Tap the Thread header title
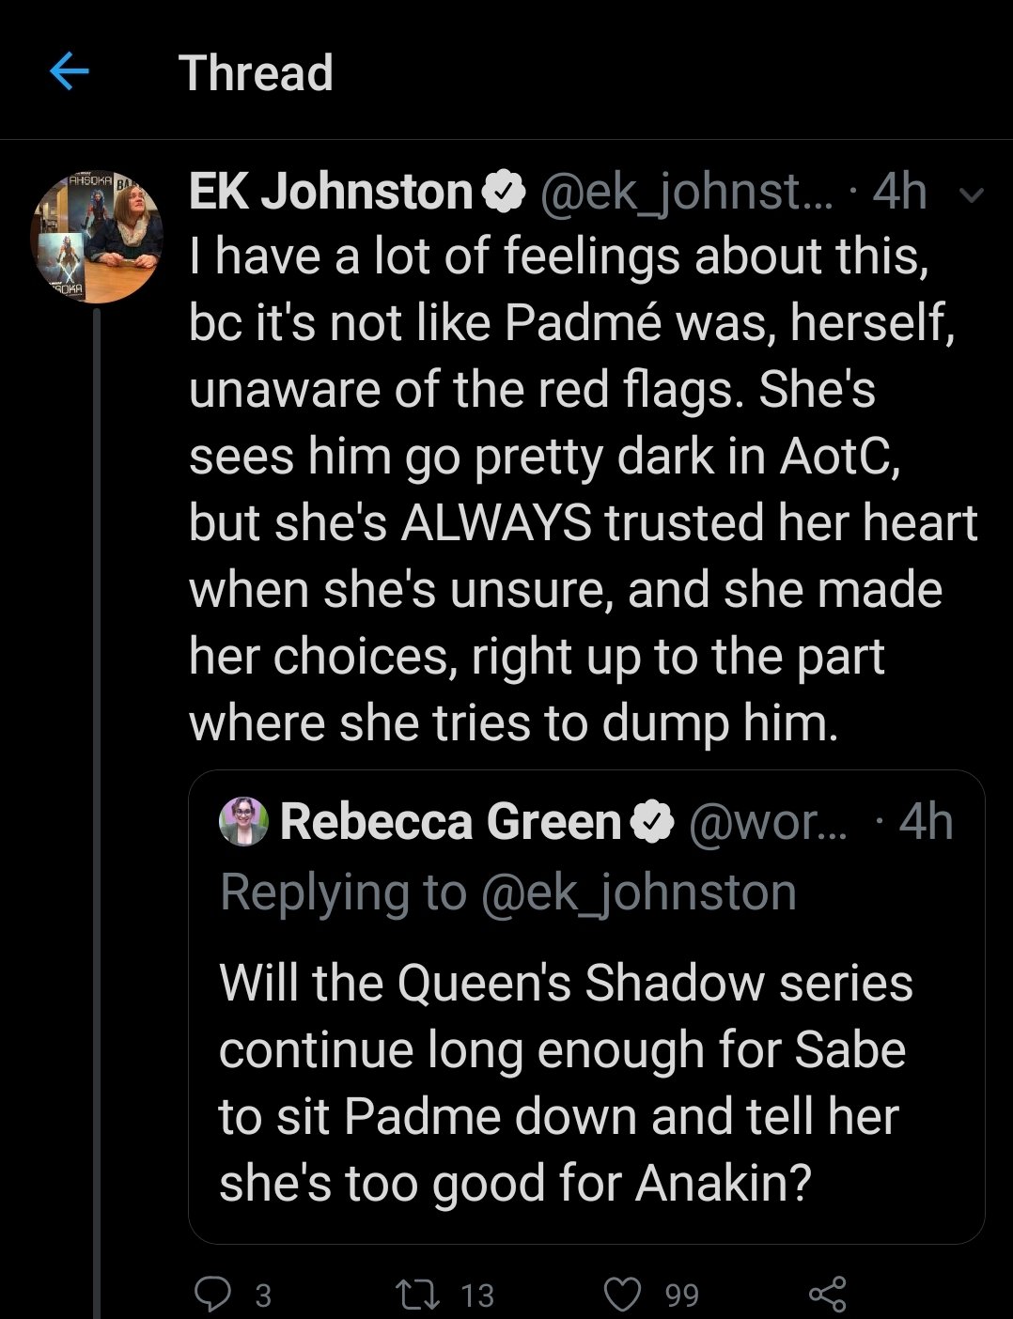The height and width of the screenshot is (1319, 1013). [256, 72]
